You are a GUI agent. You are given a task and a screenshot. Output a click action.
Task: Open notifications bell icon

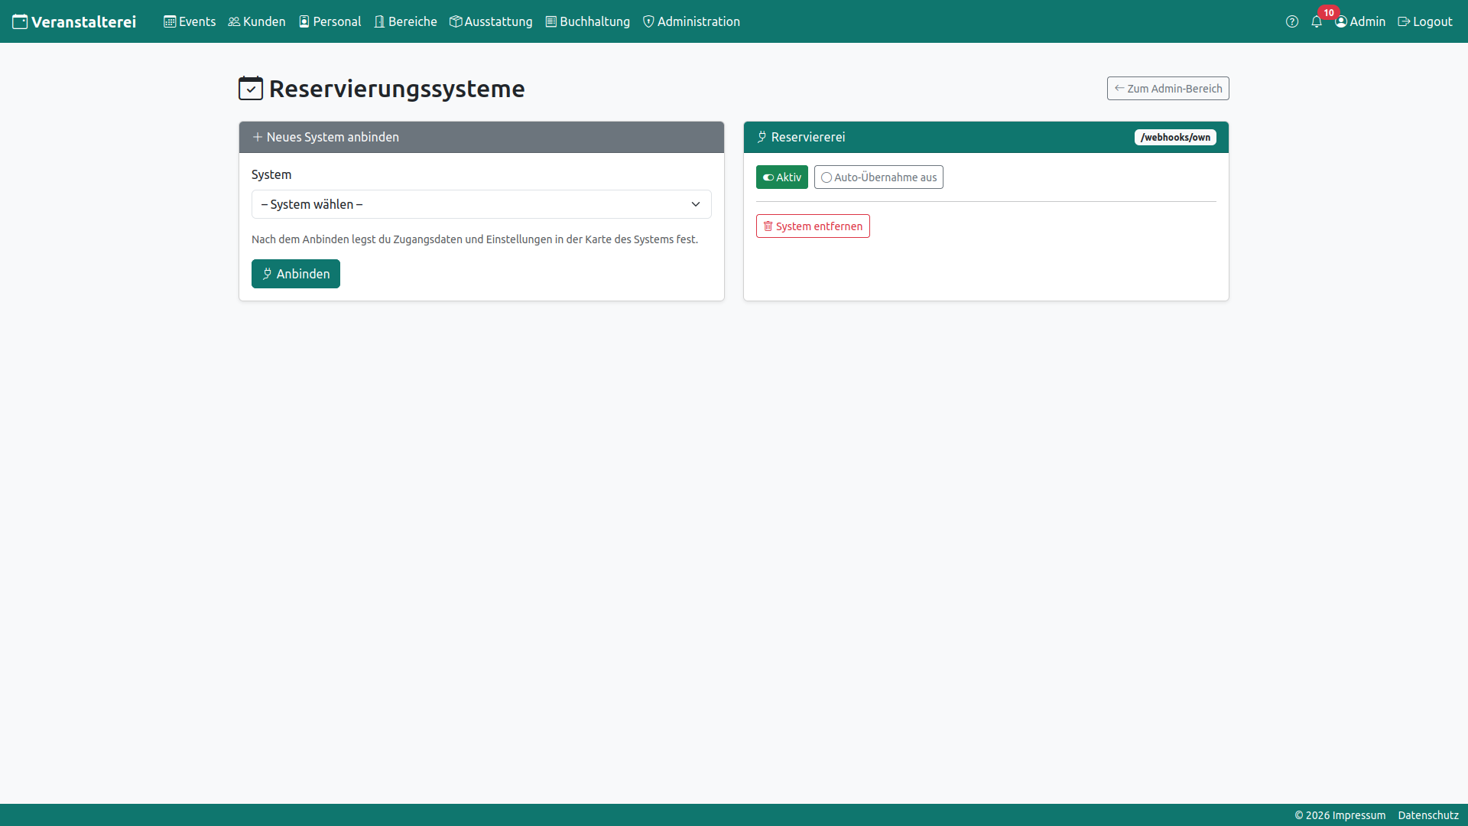1317,21
